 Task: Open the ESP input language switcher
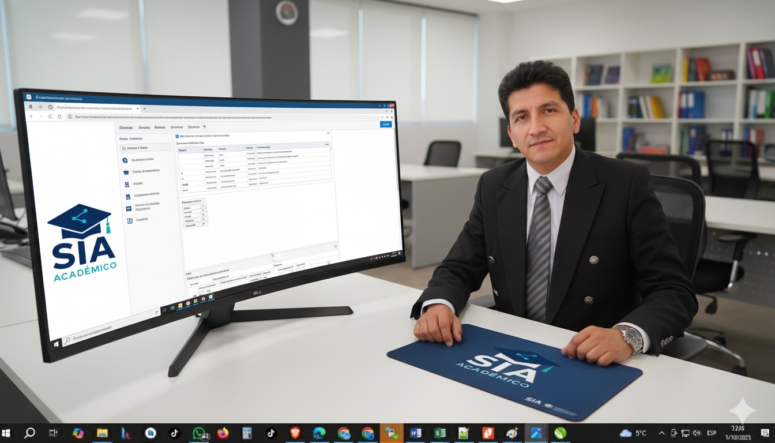click(x=712, y=433)
